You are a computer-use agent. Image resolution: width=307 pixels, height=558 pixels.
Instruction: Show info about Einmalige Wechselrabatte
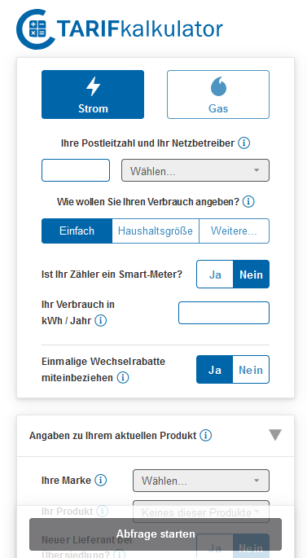point(123,378)
